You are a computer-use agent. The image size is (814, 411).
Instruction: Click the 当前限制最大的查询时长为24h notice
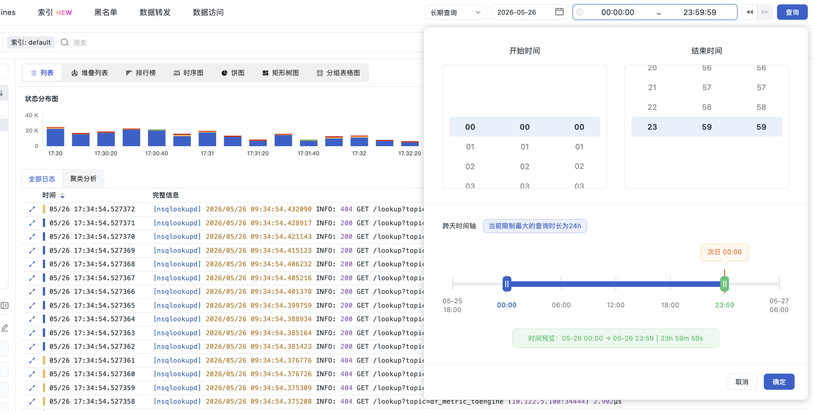535,226
